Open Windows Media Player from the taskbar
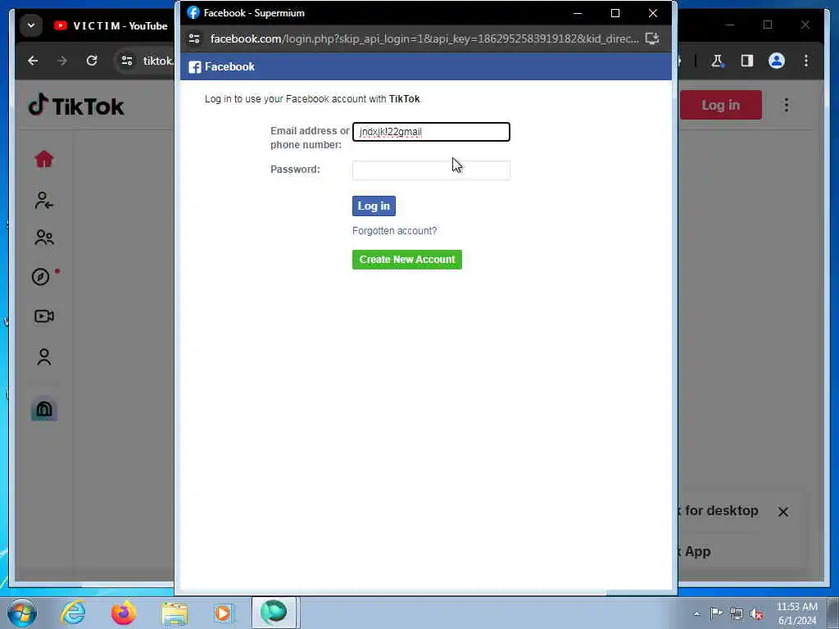 pos(223,613)
